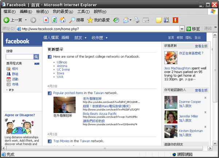Expand Inbox (收件匣) dropdown arrow
This screenshot has height=158, width=219.
pyautogui.click(x=107, y=38)
